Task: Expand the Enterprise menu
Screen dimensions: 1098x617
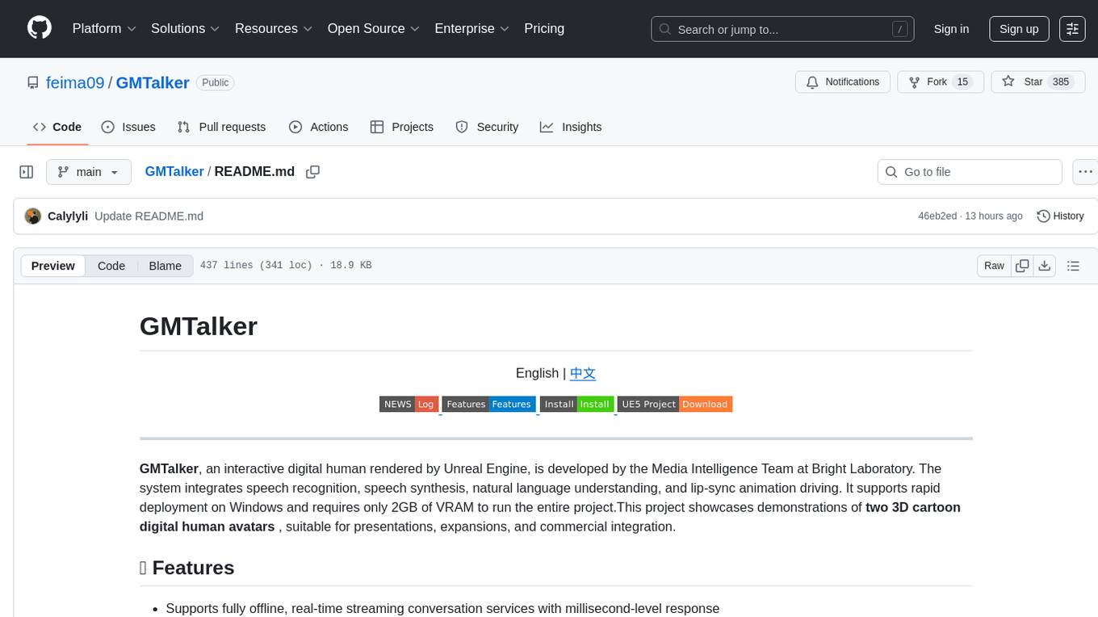Action: (471, 28)
